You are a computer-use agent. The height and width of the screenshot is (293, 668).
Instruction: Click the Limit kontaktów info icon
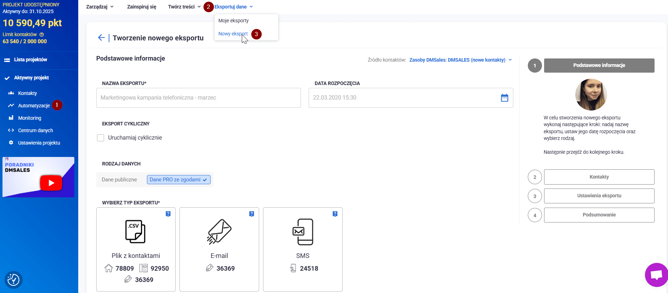coord(42,35)
